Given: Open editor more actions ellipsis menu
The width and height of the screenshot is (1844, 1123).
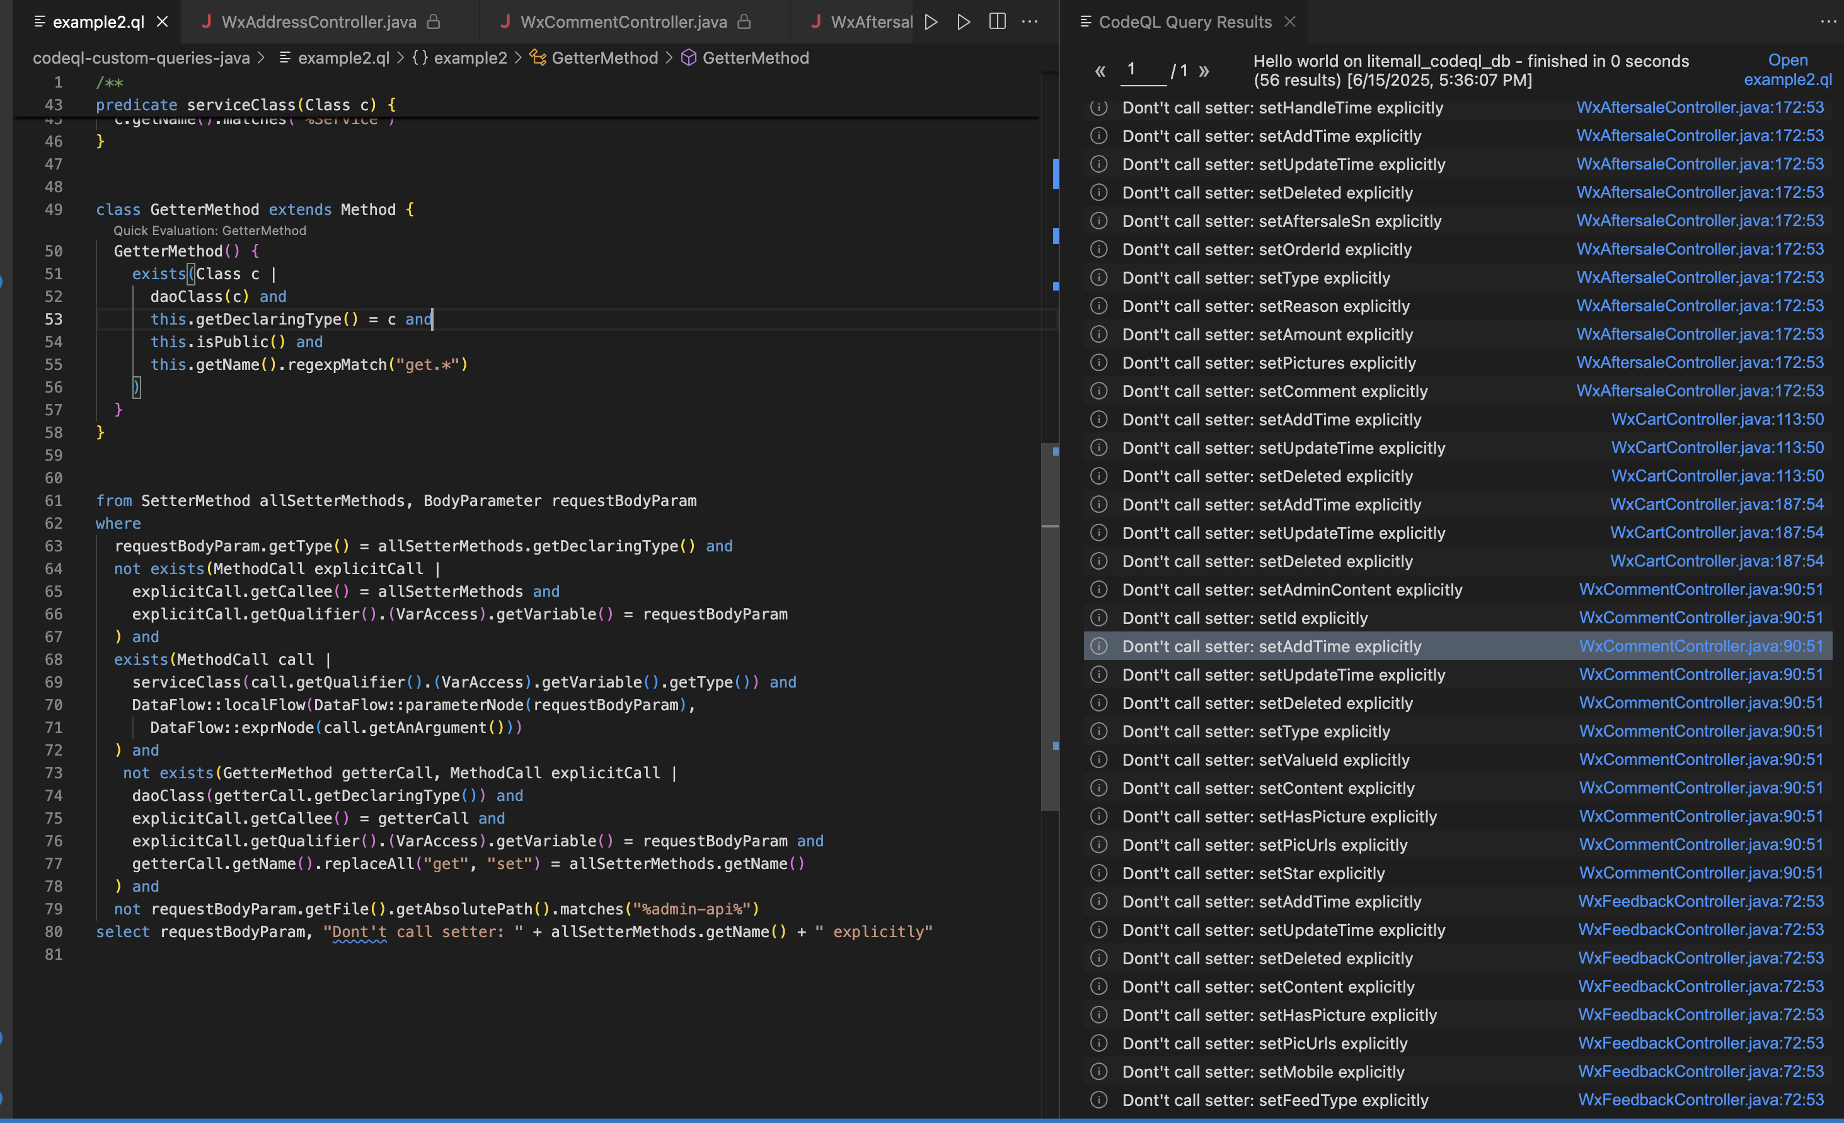Looking at the screenshot, I should 1030,21.
